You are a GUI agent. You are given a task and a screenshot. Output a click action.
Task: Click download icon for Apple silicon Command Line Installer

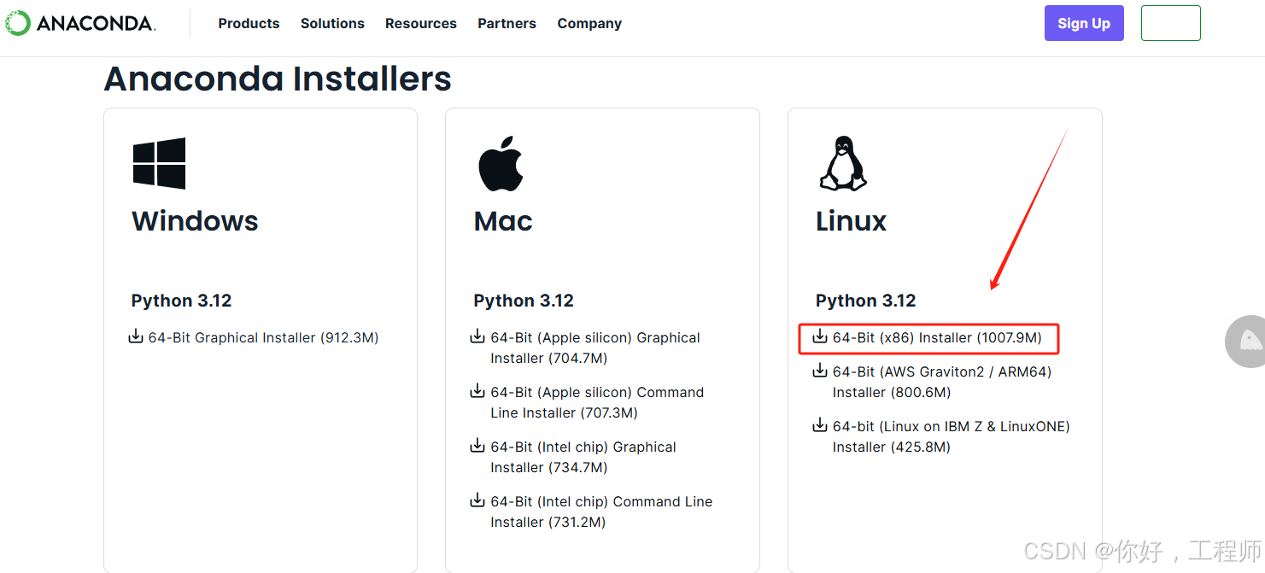pos(477,391)
